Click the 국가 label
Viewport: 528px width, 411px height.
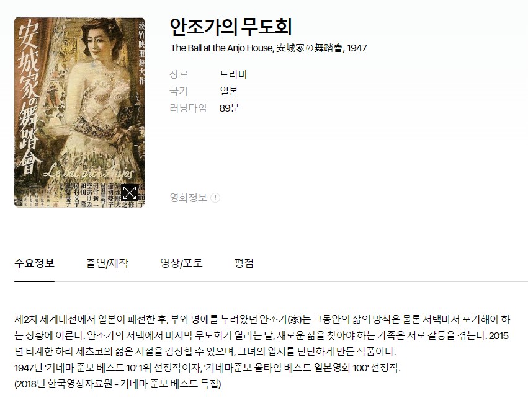pyautogui.click(x=179, y=91)
